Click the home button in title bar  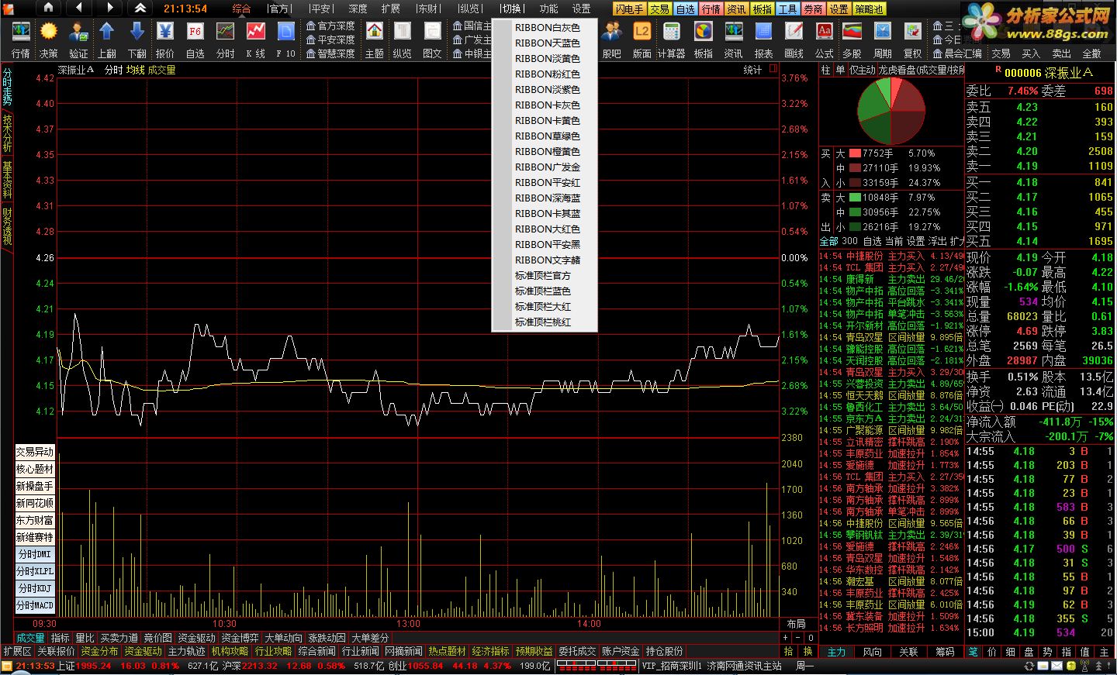coord(49,8)
